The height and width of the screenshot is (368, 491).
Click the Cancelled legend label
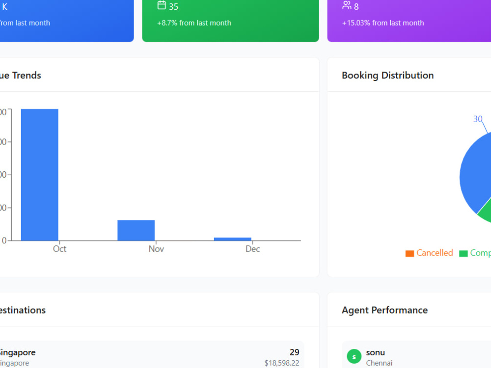point(435,253)
